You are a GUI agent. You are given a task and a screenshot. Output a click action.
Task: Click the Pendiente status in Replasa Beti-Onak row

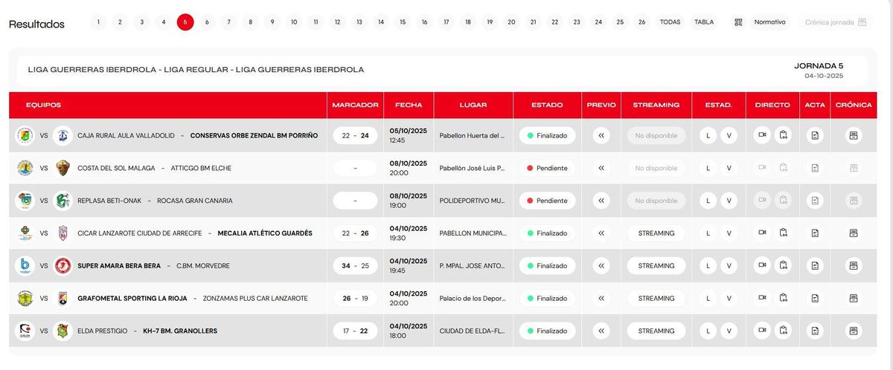pyautogui.click(x=547, y=201)
